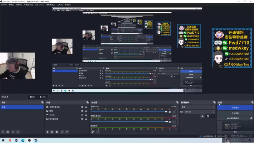Hide the image source
This screenshot has width=254, height=143.
tap(82, 111)
